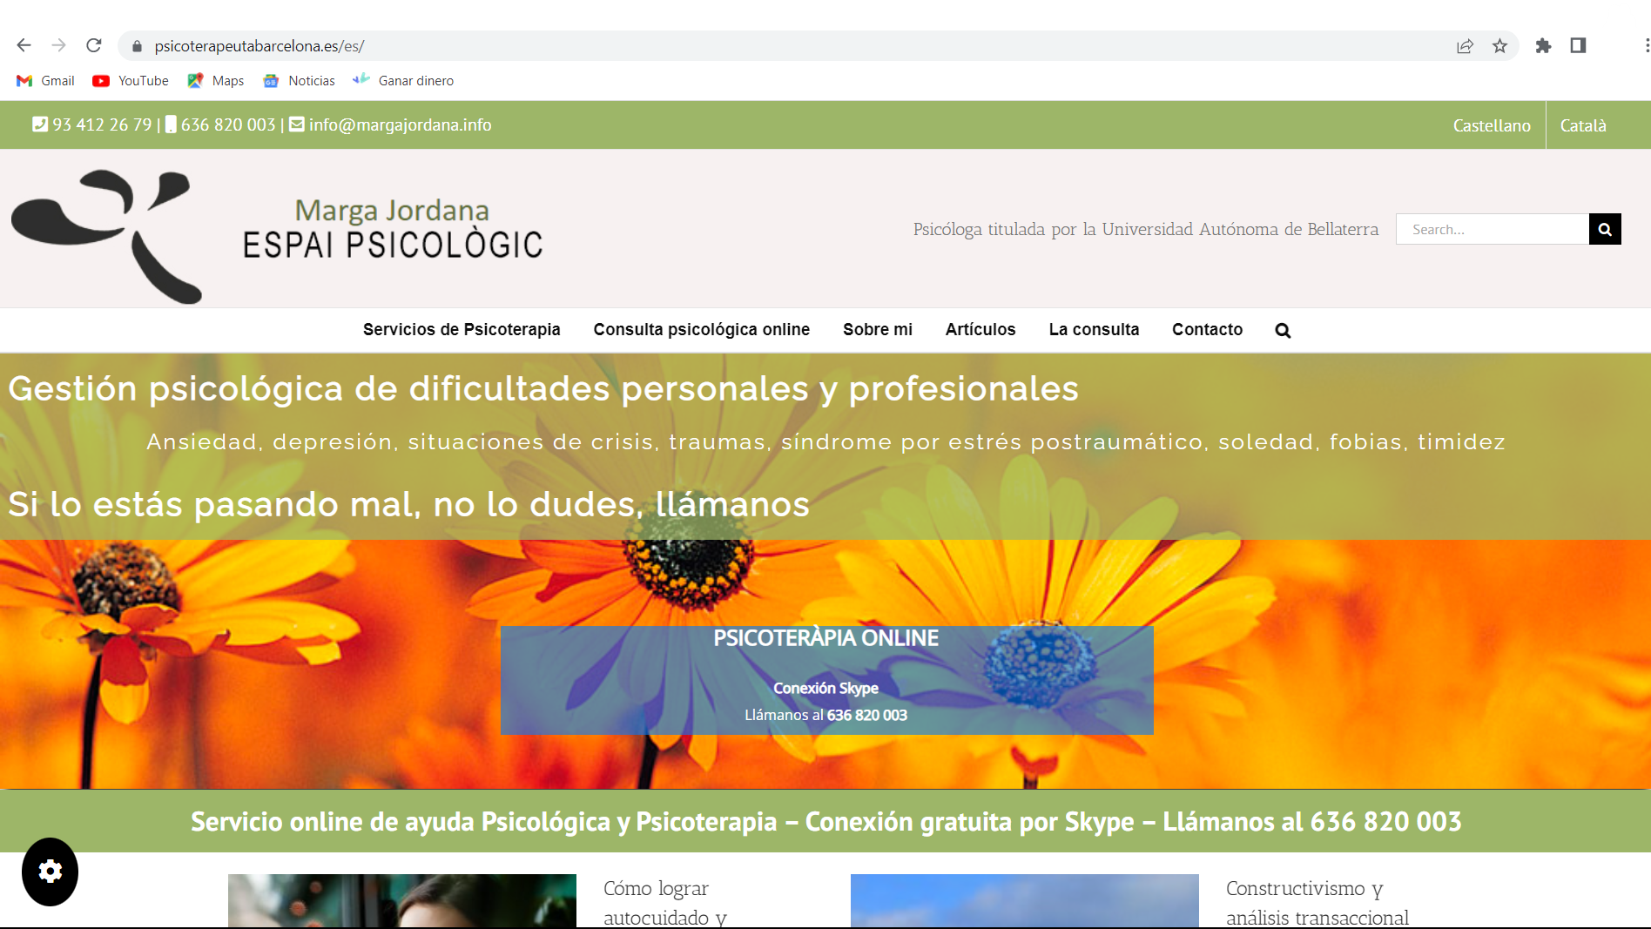This screenshot has height=929, width=1651.
Task: Switch language to Català
Action: coord(1583,125)
